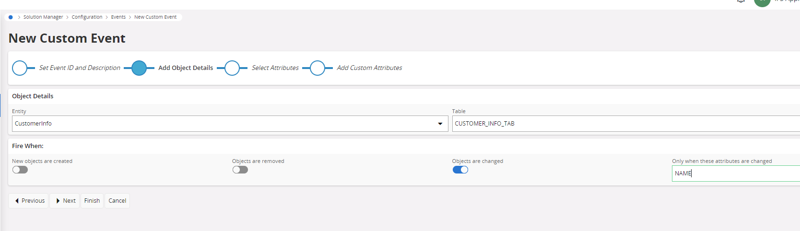Click the Add Custom Attributes step circle
This screenshot has height=231, width=800.
(318, 68)
